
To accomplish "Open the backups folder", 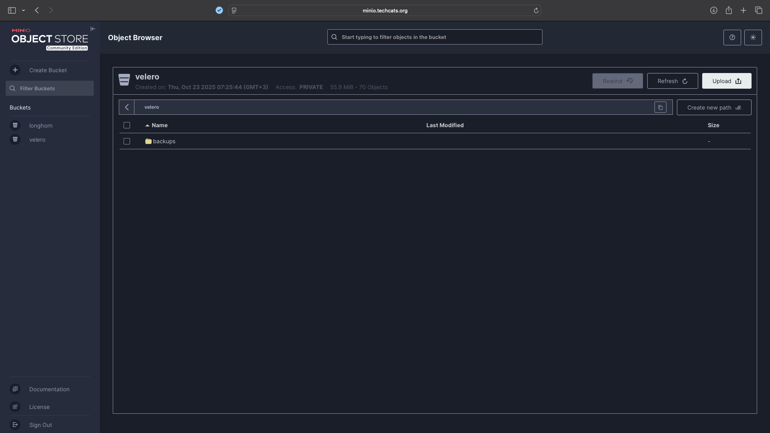I will pos(165,141).
